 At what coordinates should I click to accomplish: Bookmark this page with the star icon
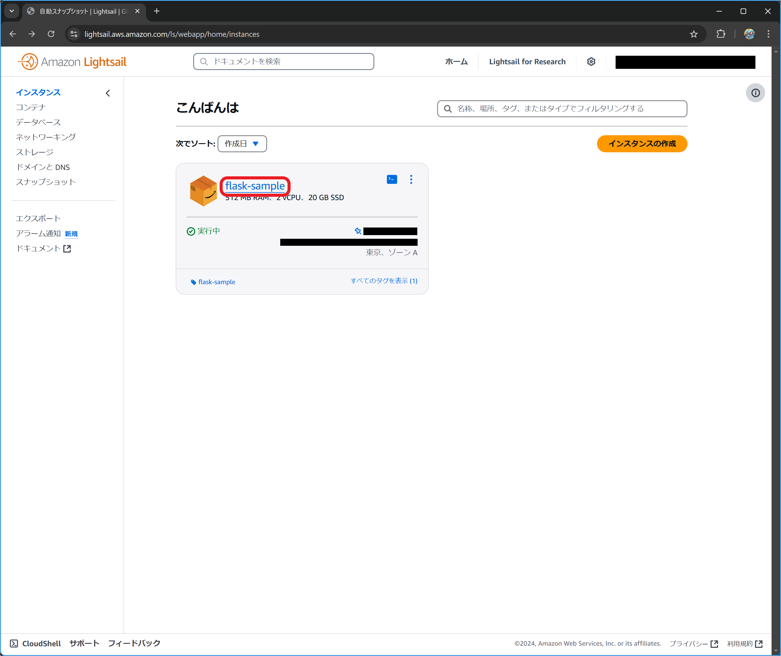[x=694, y=34]
